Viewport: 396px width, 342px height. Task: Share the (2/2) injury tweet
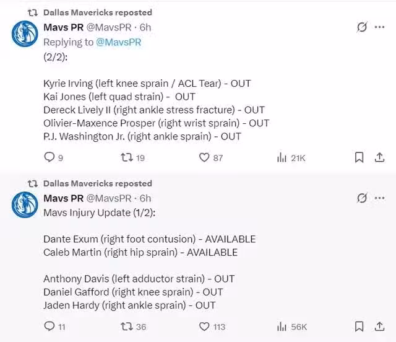(x=379, y=157)
